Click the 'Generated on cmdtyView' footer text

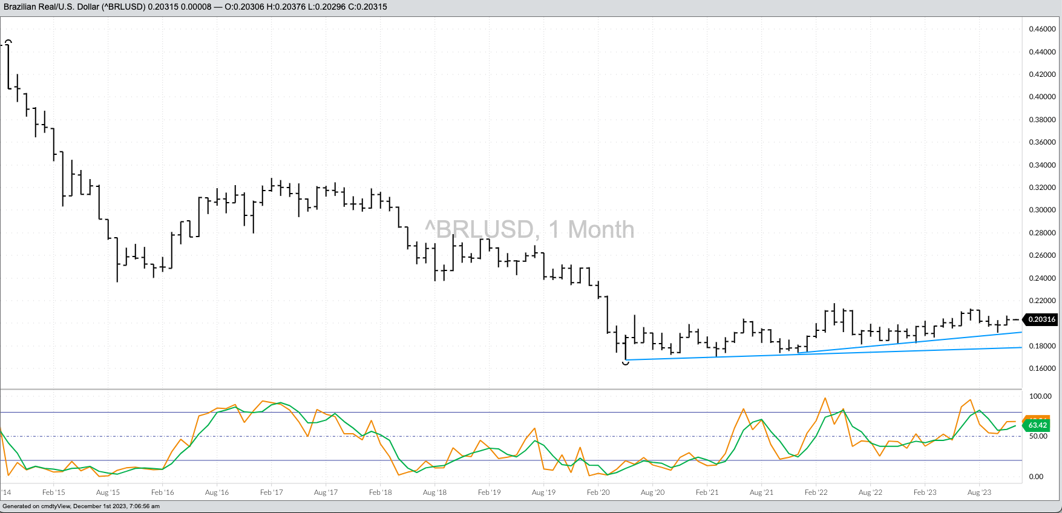point(81,506)
